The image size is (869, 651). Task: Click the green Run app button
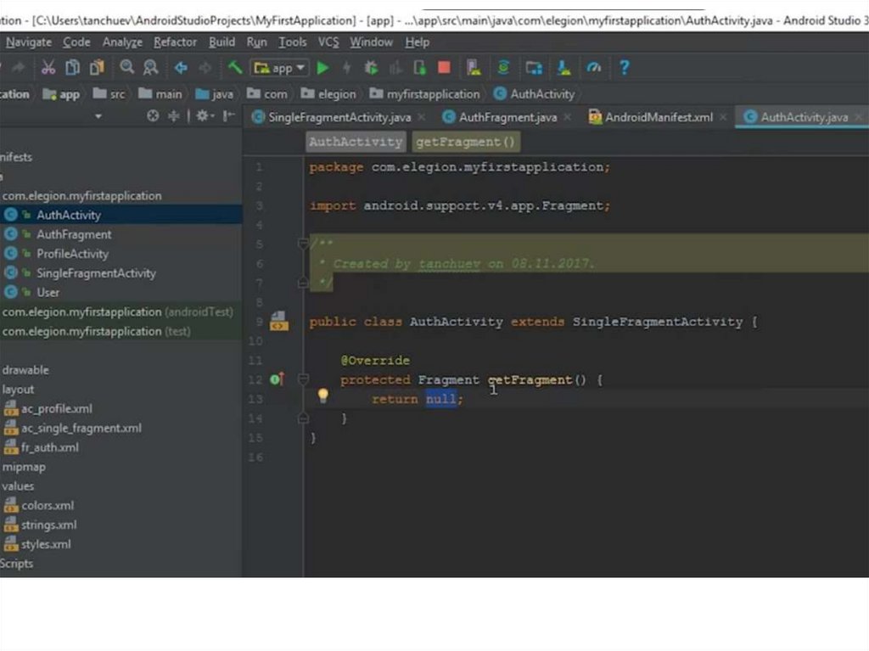[323, 68]
